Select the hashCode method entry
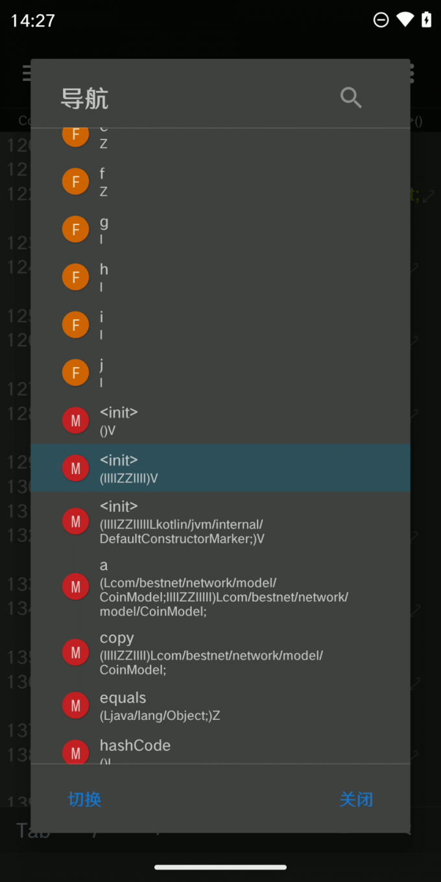This screenshot has height=882, width=441. (220, 750)
